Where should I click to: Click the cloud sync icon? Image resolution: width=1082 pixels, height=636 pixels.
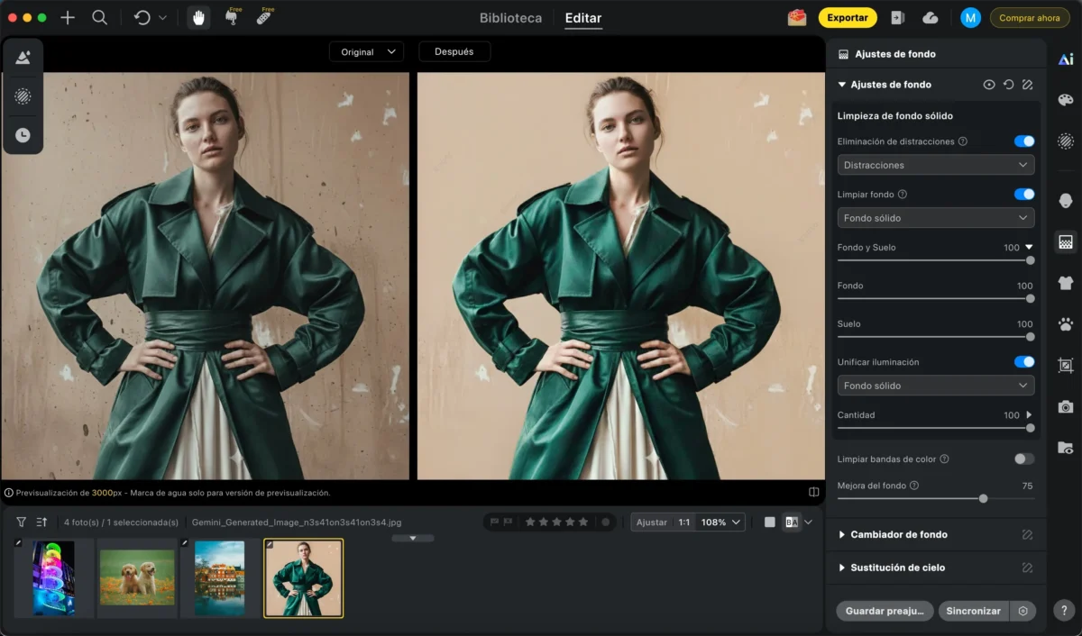931,18
